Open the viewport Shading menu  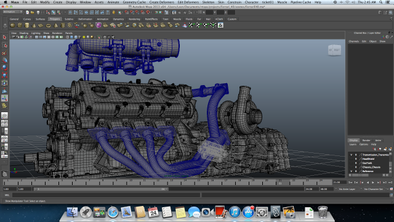coord(24,33)
